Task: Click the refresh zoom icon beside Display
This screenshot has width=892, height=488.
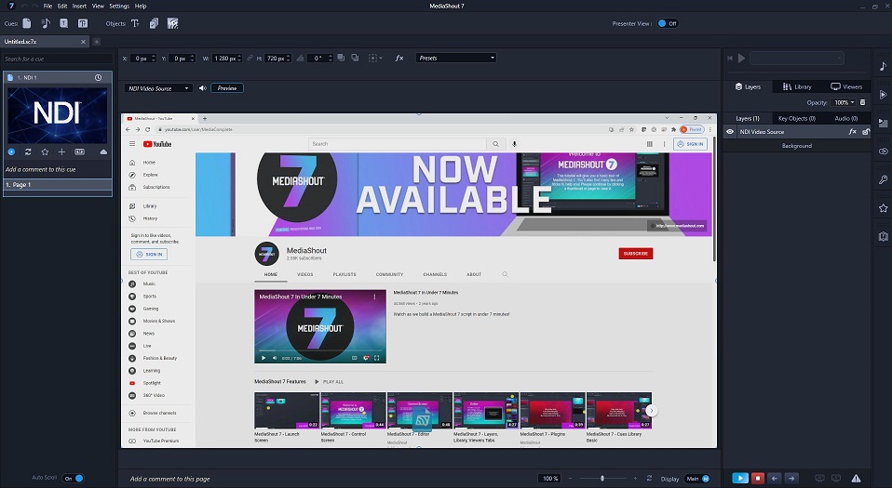Action: point(650,479)
